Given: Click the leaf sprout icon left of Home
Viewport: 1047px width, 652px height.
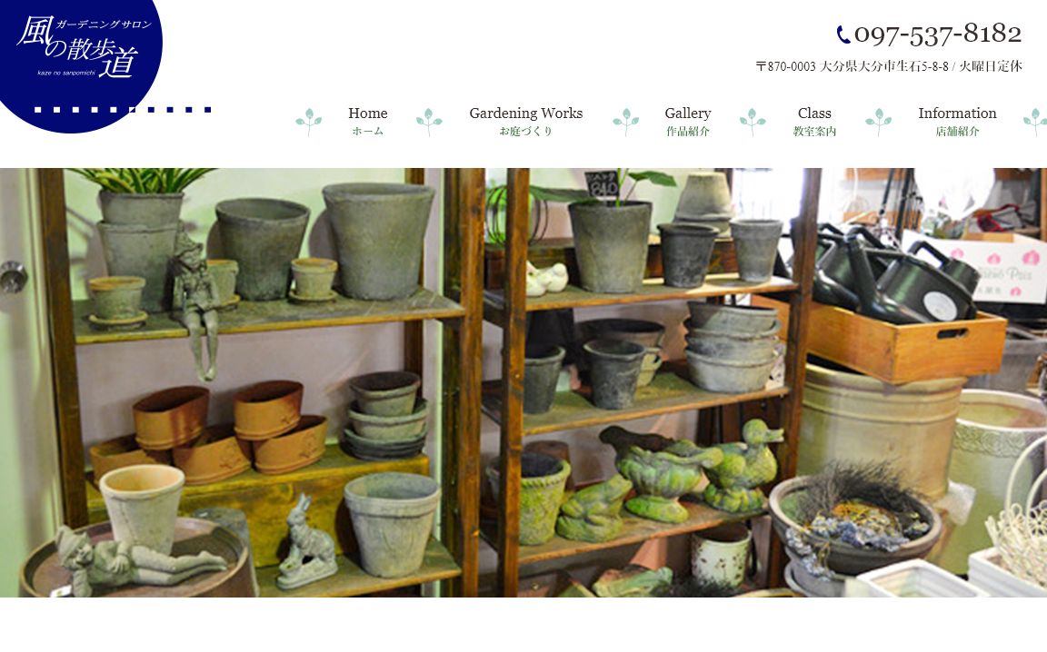Looking at the screenshot, I should [308, 122].
